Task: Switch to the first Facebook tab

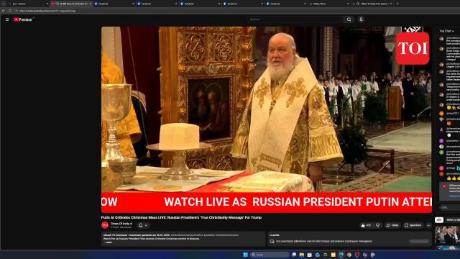Action: coord(114,4)
